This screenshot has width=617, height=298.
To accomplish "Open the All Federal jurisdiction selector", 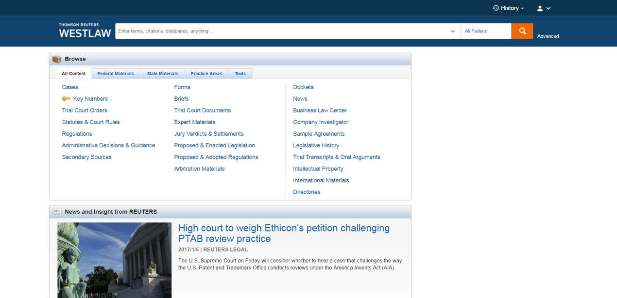I will tap(486, 31).
